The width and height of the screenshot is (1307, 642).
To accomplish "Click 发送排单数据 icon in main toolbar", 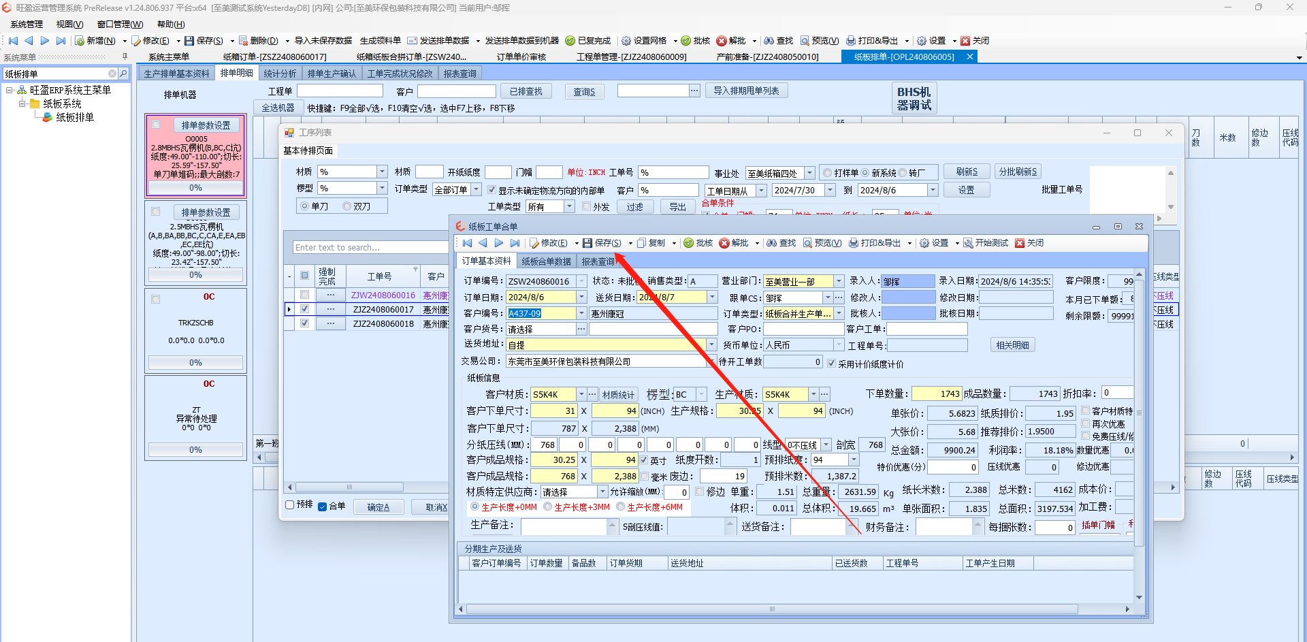I will click(x=413, y=41).
